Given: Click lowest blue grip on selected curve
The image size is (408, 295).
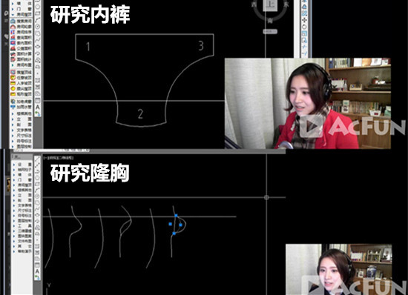Looking at the screenshot, I should [174, 233].
